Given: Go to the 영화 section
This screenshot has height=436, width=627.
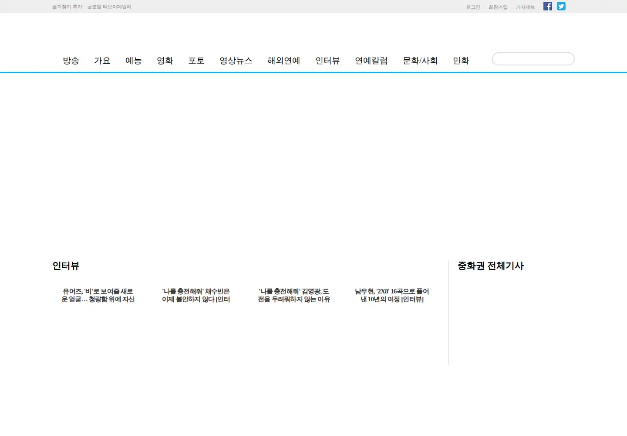Looking at the screenshot, I should point(165,61).
